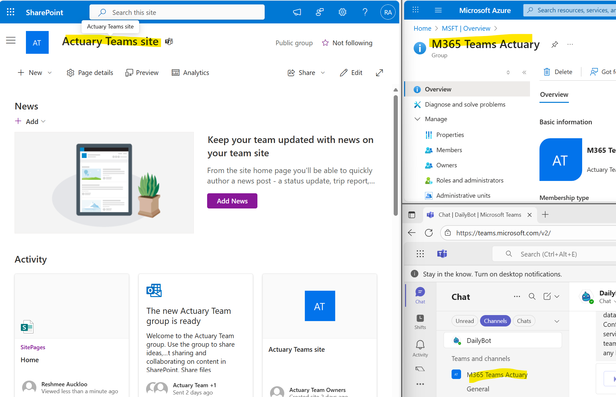Viewport: 616px width, 397px height.
Task: Click the Add News button
Action: coord(232,201)
